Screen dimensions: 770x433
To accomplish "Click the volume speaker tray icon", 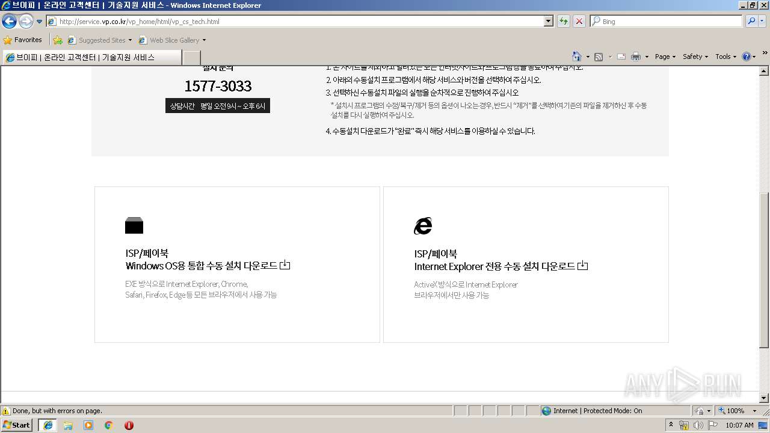I will [x=698, y=425].
